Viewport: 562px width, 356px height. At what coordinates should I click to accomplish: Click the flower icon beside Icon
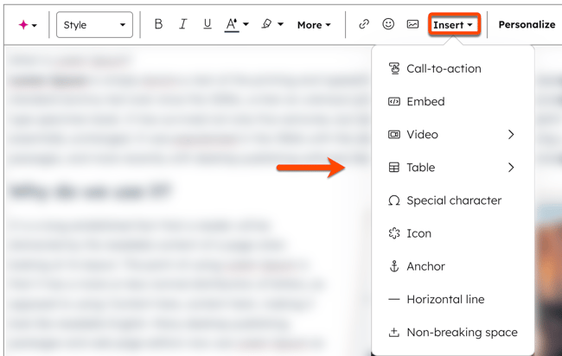coord(394,233)
